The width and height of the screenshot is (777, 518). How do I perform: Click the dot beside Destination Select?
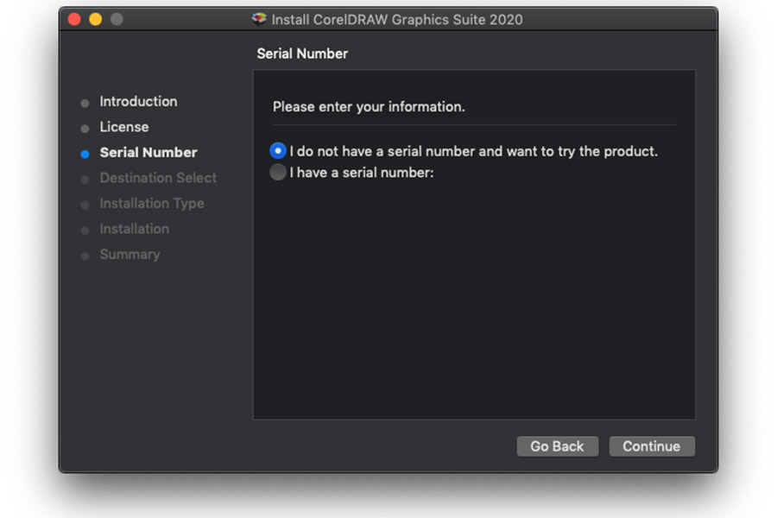pos(85,179)
